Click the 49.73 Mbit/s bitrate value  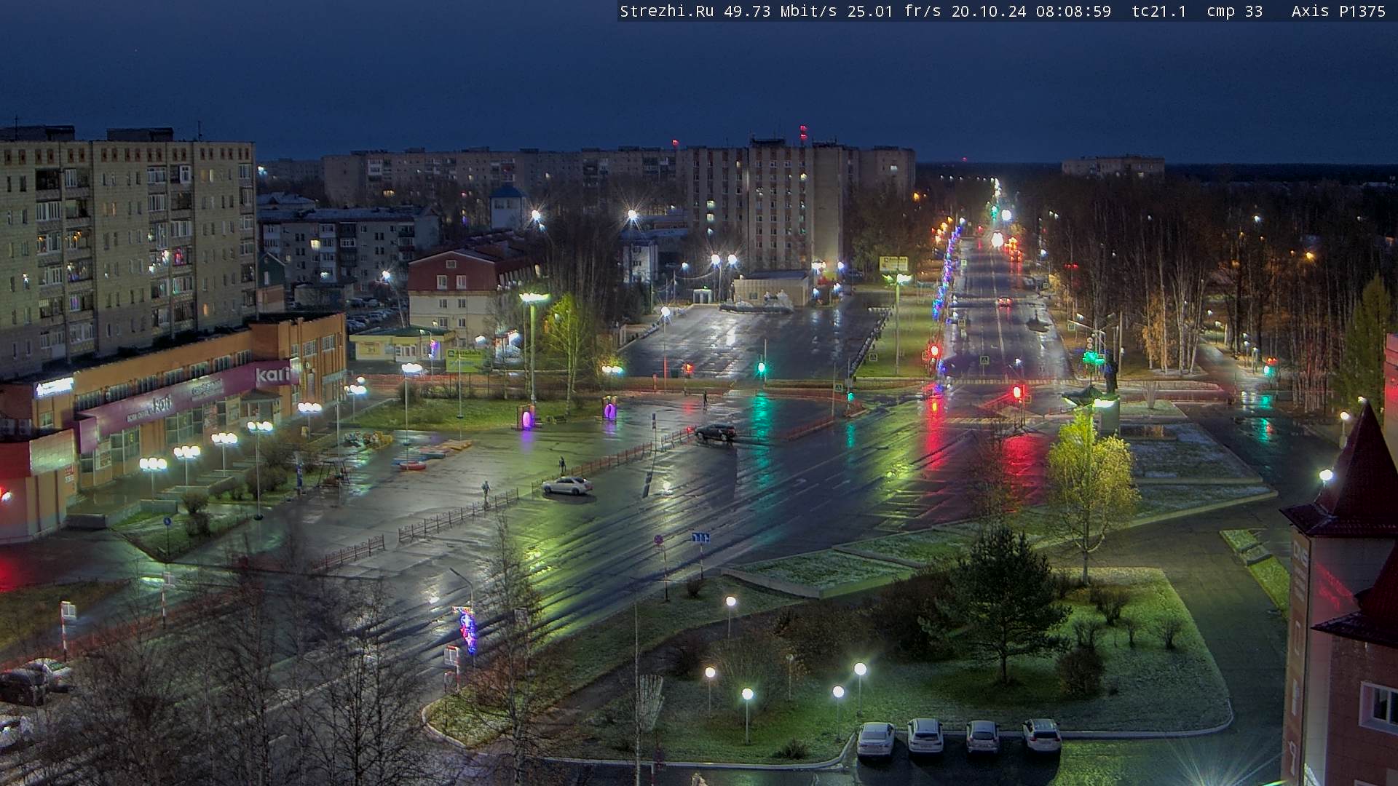coord(780,12)
